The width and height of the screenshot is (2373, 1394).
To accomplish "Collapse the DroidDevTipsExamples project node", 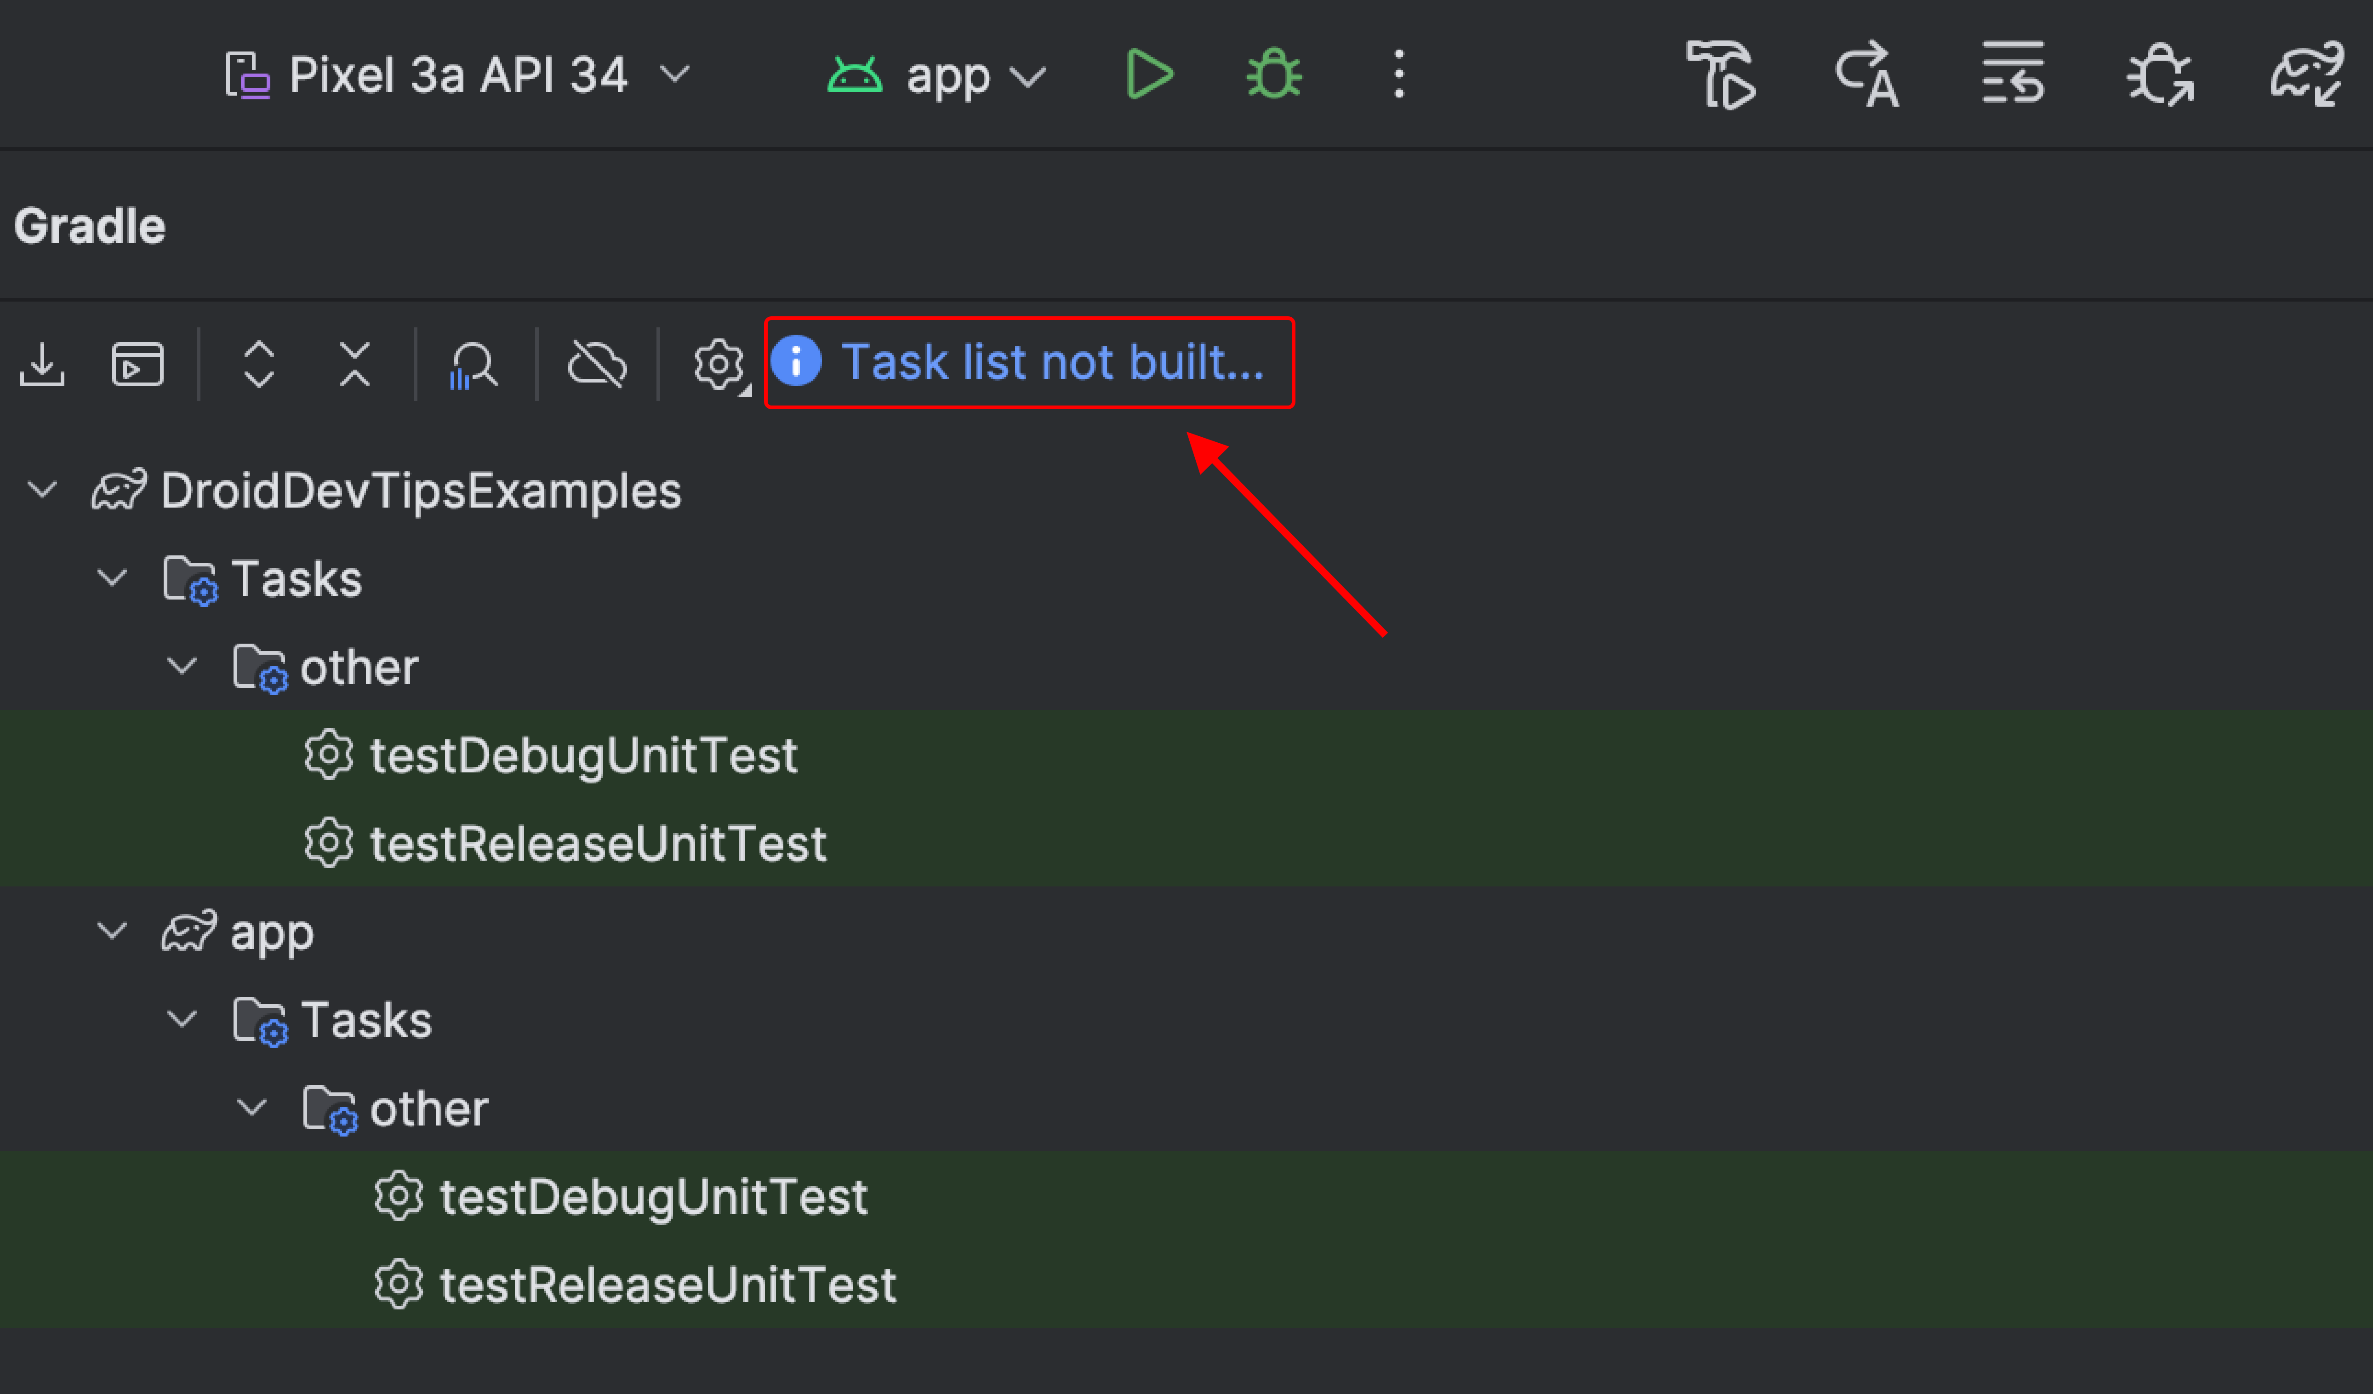I will (x=42, y=490).
